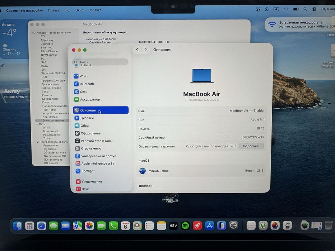Open Spotlight search from the menu bar
Viewport: 335px width, 251px height.
tap(305, 9)
